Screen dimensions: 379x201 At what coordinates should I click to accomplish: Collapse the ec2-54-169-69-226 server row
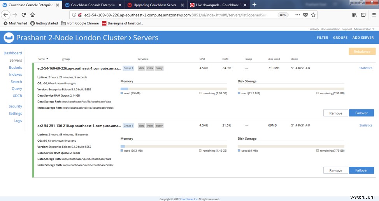pyautogui.click(x=79, y=68)
